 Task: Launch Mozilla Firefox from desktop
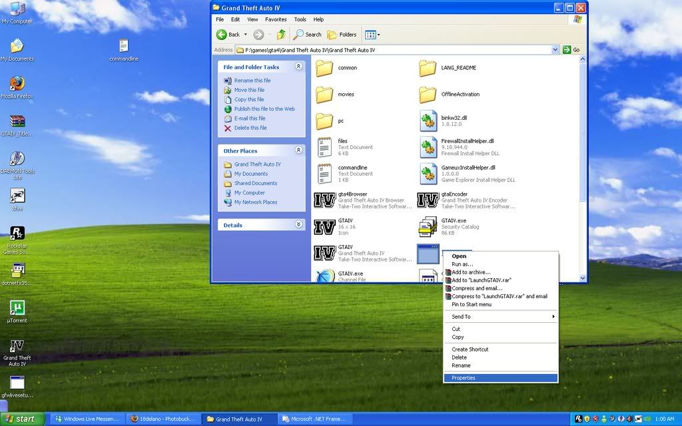coord(17,87)
